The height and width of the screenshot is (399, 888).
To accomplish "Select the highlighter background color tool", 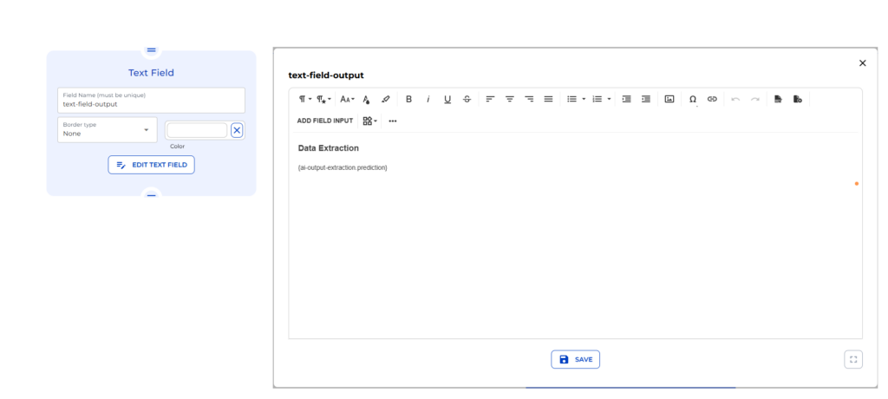I will [386, 99].
